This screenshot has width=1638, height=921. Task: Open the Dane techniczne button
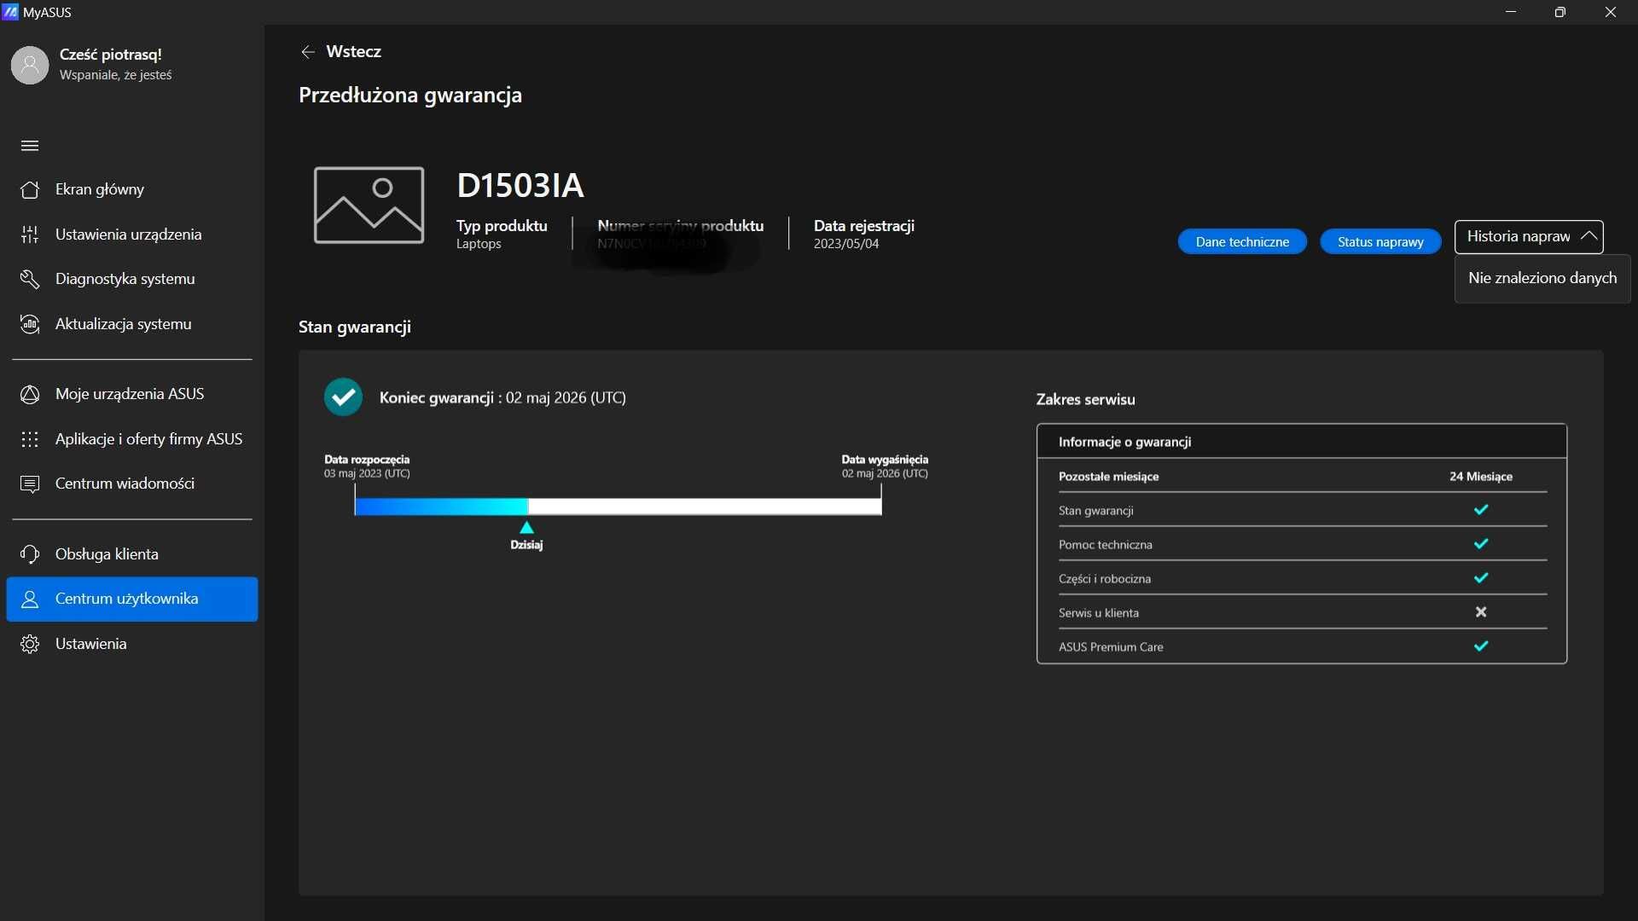pyautogui.click(x=1242, y=242)
